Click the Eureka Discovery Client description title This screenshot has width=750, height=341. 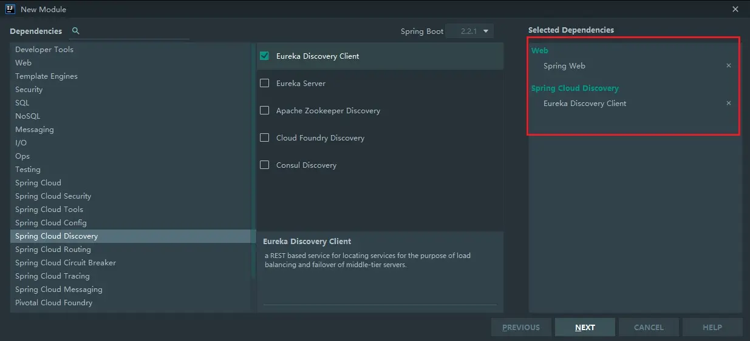point(307,241)
